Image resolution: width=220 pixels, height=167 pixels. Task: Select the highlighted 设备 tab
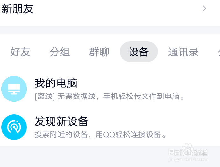pyautogui.click(x=139, y=52)
